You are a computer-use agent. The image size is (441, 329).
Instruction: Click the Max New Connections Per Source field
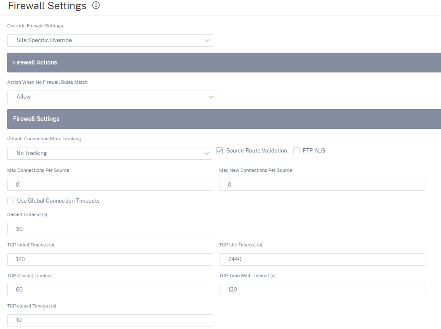(x=322, y=185)
